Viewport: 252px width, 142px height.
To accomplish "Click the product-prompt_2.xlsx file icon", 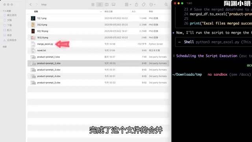I will tap(33, 63).
